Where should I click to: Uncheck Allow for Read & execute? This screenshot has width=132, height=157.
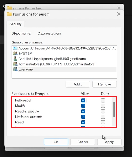(83, 111)
